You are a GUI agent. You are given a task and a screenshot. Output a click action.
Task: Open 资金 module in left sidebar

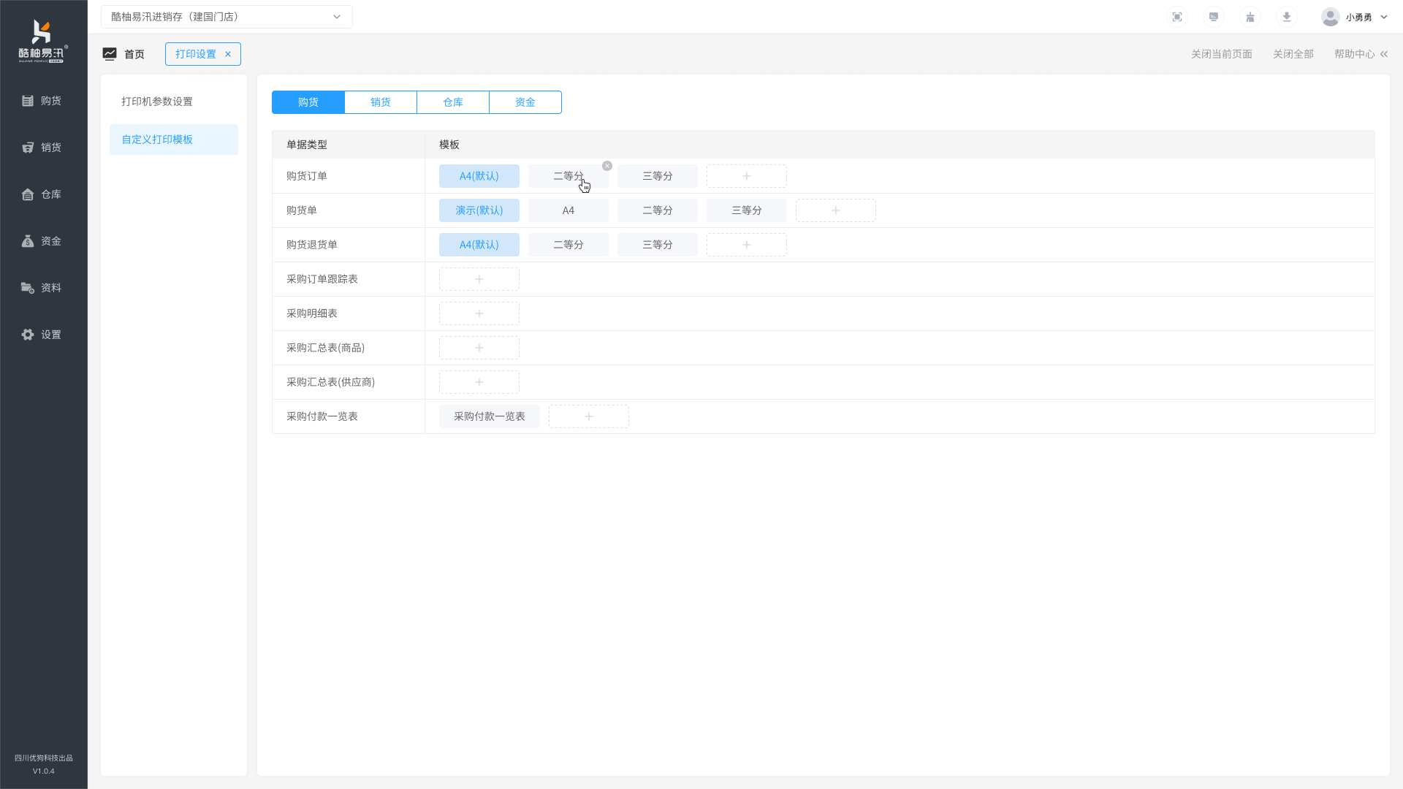[x=42, y=241]
